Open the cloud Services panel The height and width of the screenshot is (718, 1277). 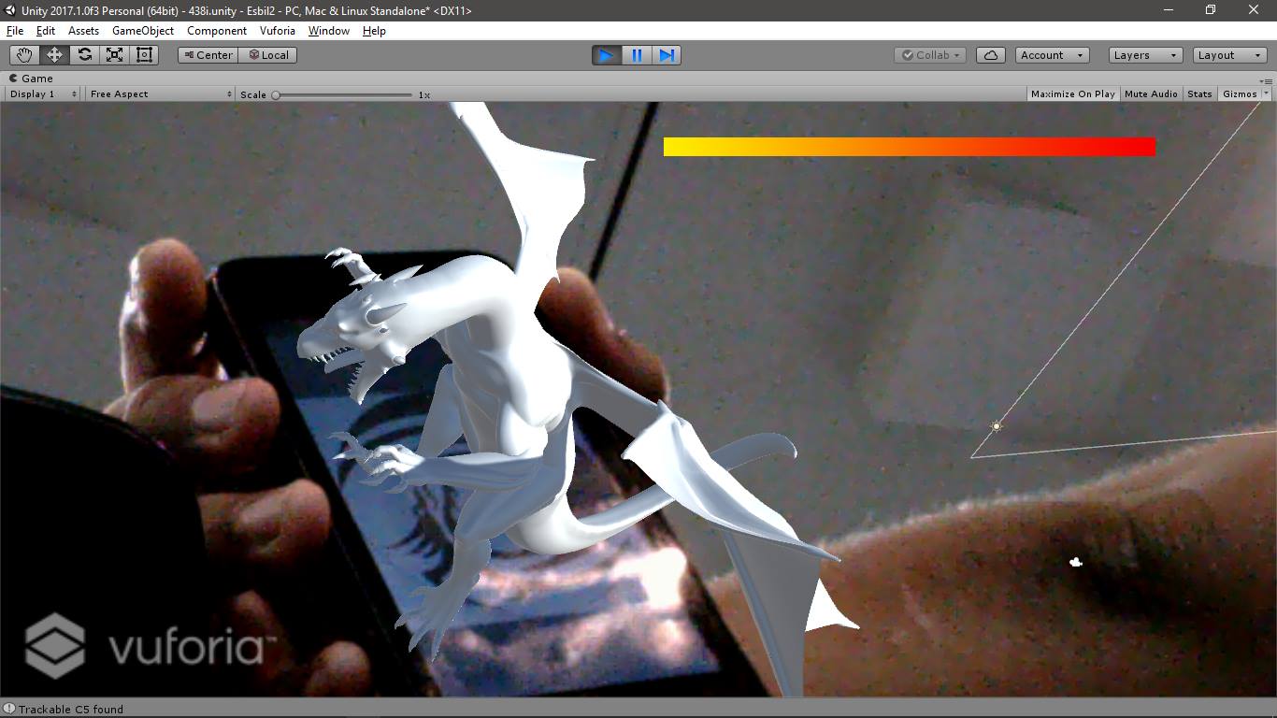point(991,55)
